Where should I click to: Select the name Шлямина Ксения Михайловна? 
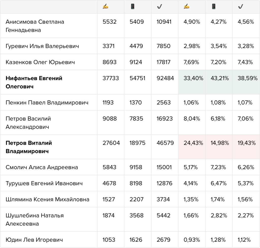coord(47,199)
